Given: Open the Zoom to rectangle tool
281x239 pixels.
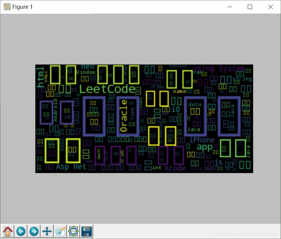Looking at the screenshot, I should click(x=60, y=231).
